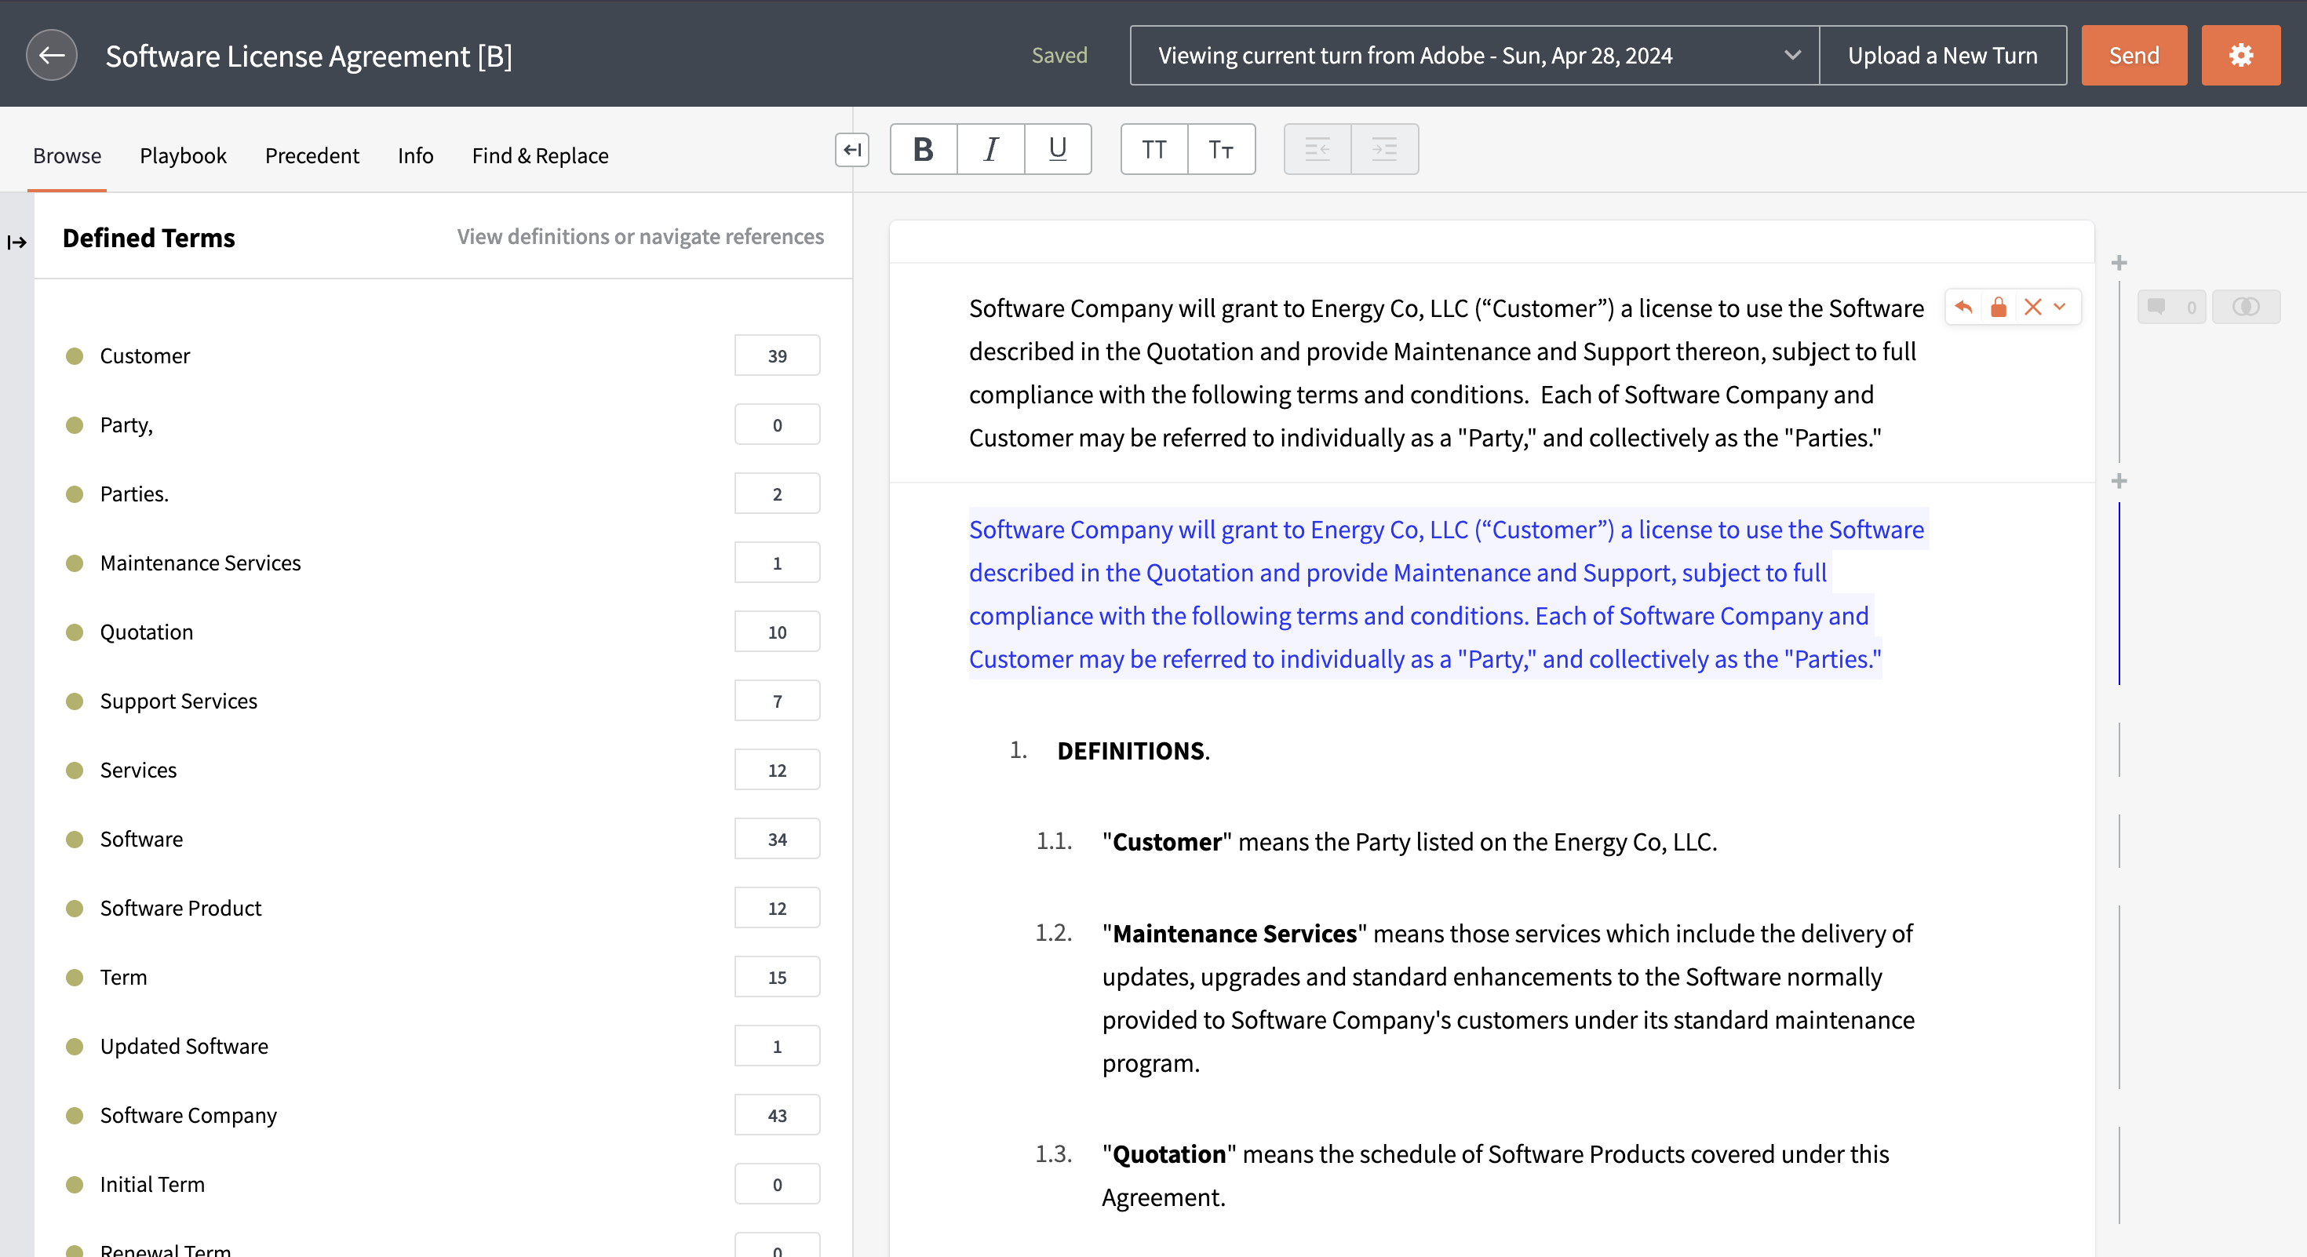Click the olive dot beside Software Product
The width and height of the screenshot is (2307, 1257).
click(x=75, y=908)
